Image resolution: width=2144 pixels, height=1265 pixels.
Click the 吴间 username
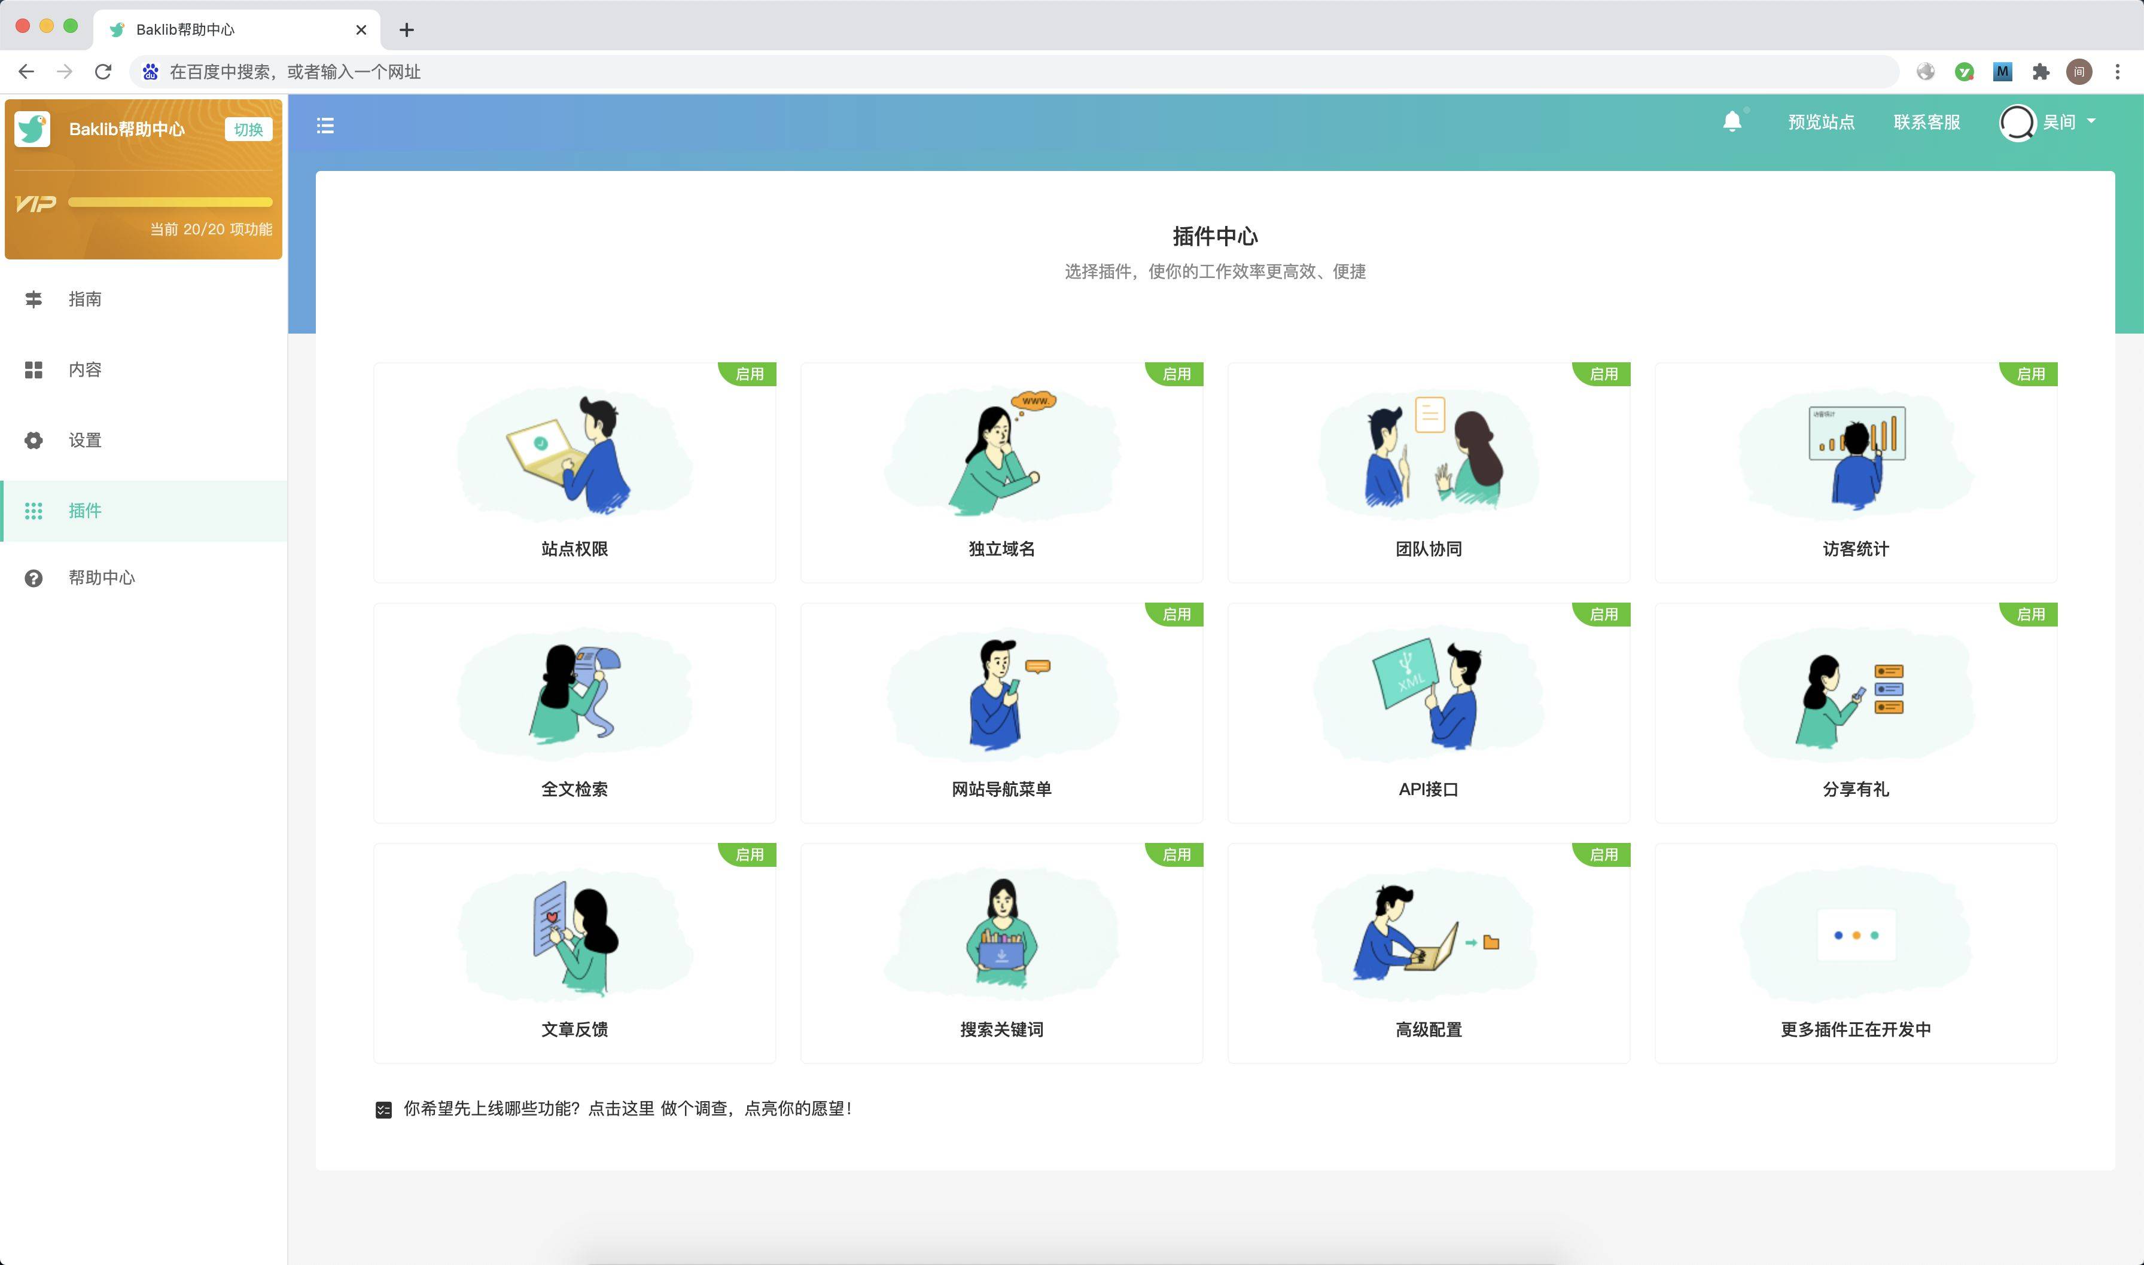[x=2058, y=122]
